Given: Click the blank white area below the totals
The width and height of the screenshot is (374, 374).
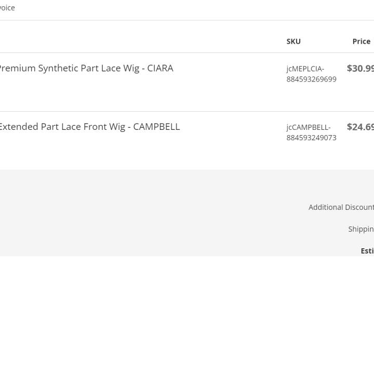Looking at the screenshot, I should click(x=187, y=312).
